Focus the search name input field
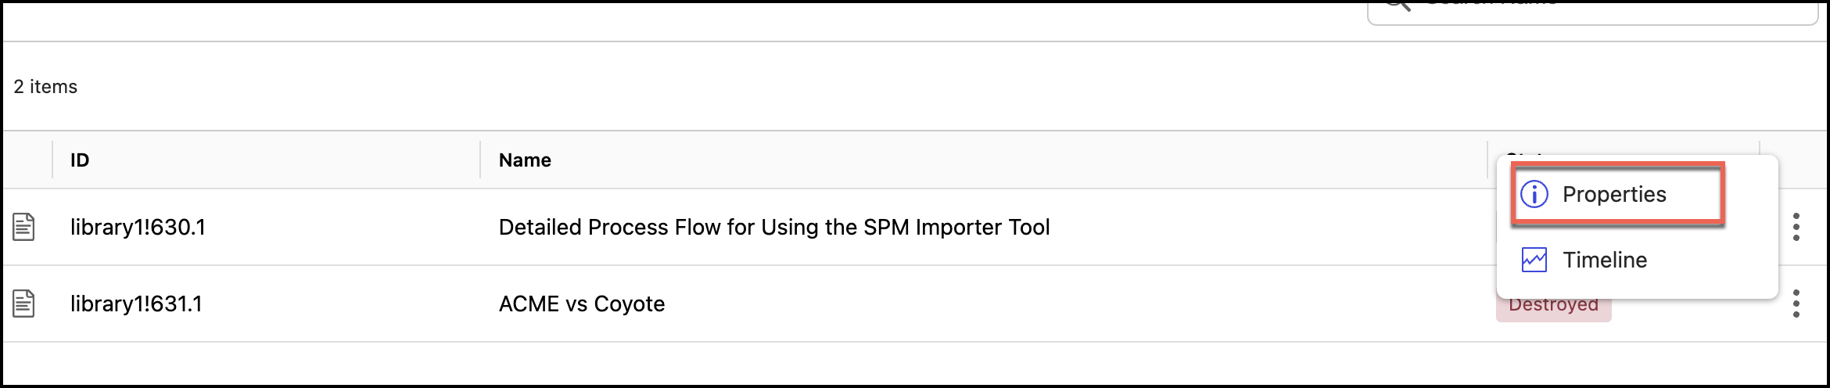 (x=1603, y=8)
